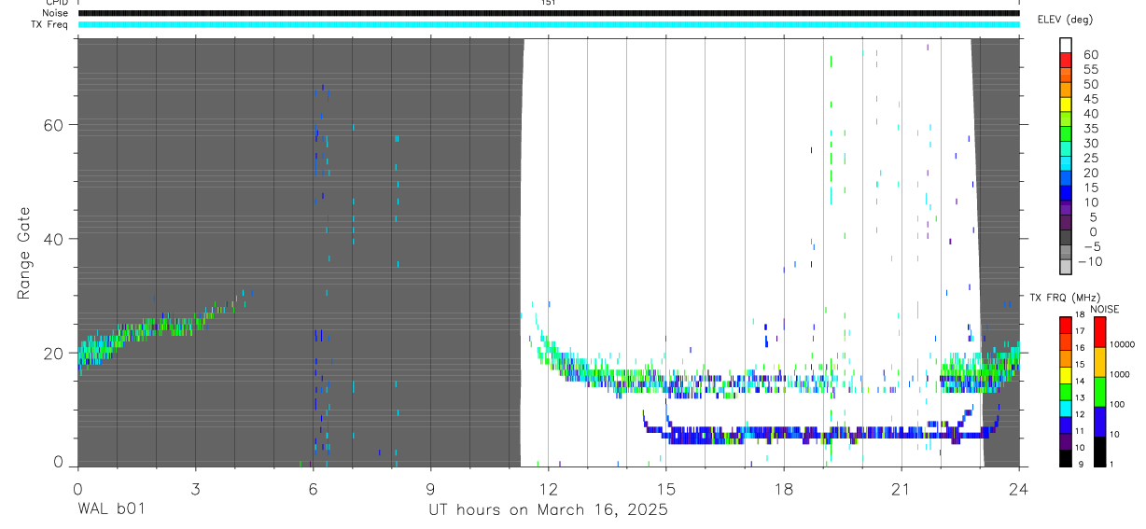Click the yellow 1000 noise swatch
This screenshot has height=529, width=1146.
click(x=1098, y=362)
